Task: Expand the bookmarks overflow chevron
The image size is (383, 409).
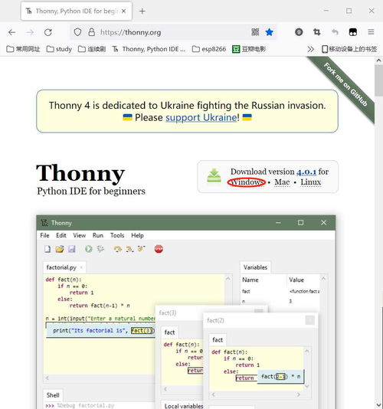Action: pyautogui.click(x=310, y=49)
